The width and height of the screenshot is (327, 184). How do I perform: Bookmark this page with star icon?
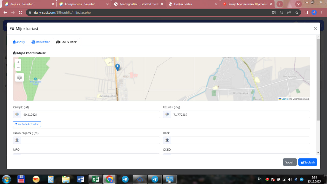297,13
